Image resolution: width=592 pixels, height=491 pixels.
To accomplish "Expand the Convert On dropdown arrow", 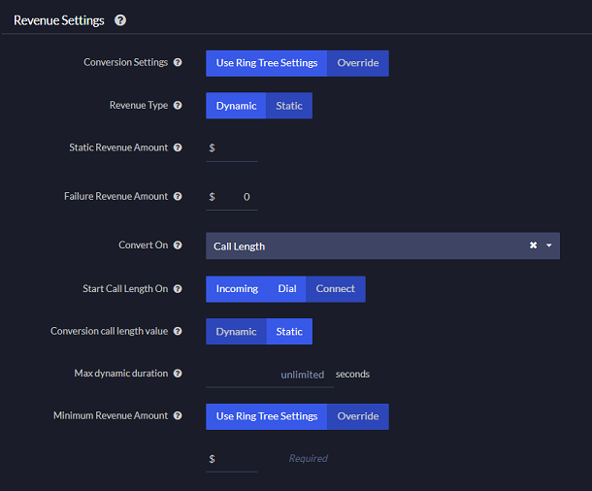I will click(549, 245).
